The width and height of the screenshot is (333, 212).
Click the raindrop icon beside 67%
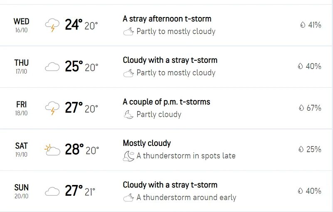click(x=301, y=108)
